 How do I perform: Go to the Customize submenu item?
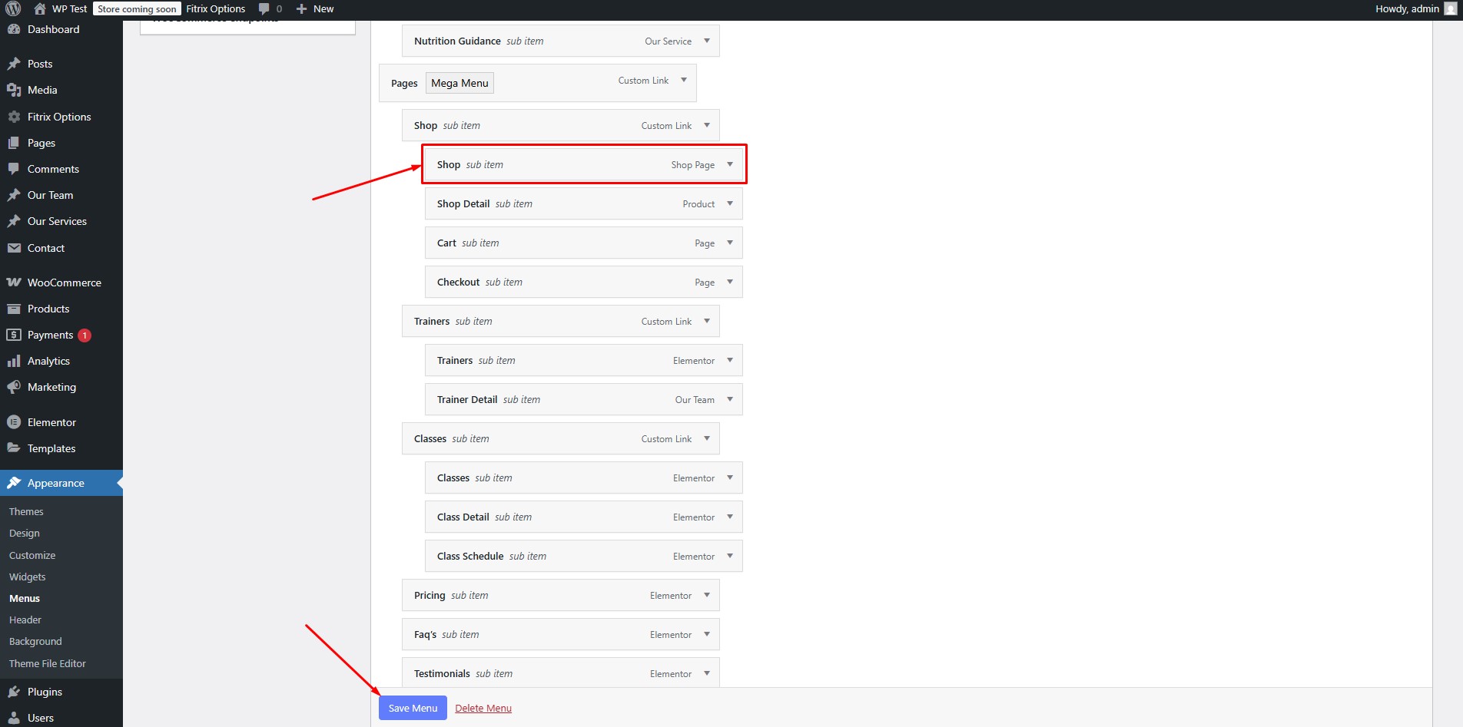coord(32,555)
